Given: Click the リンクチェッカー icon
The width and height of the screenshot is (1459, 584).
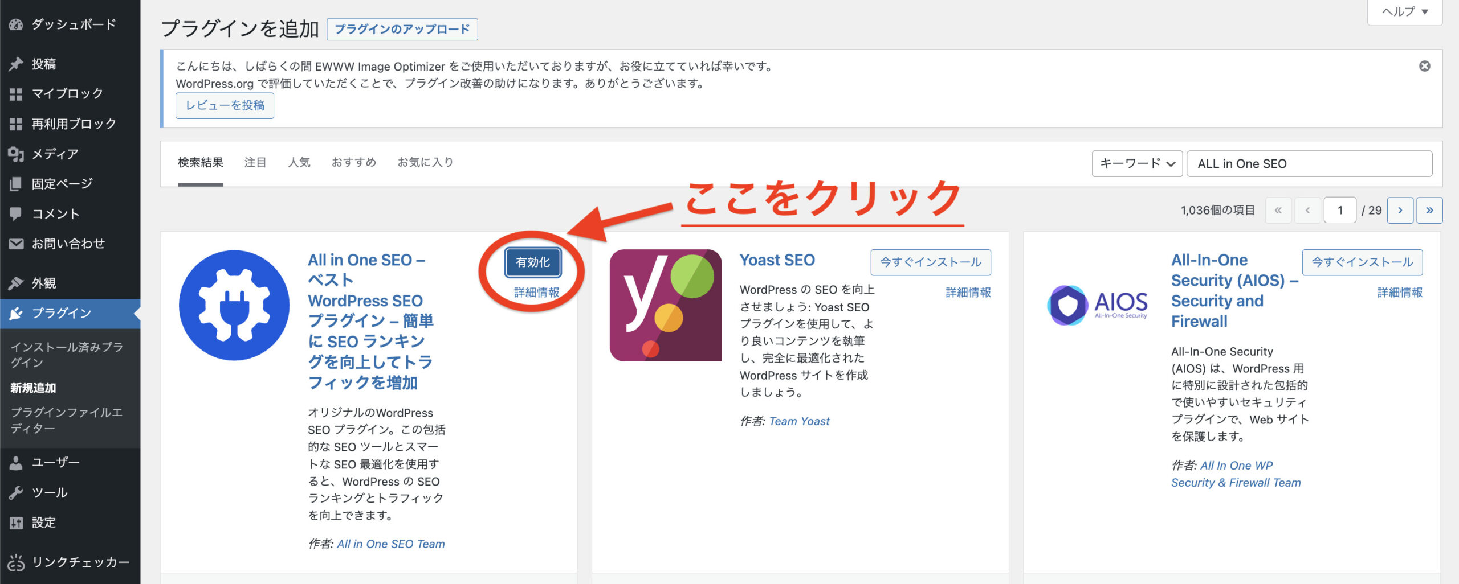Looking at the screenshot, I should (x=16, y=562).
